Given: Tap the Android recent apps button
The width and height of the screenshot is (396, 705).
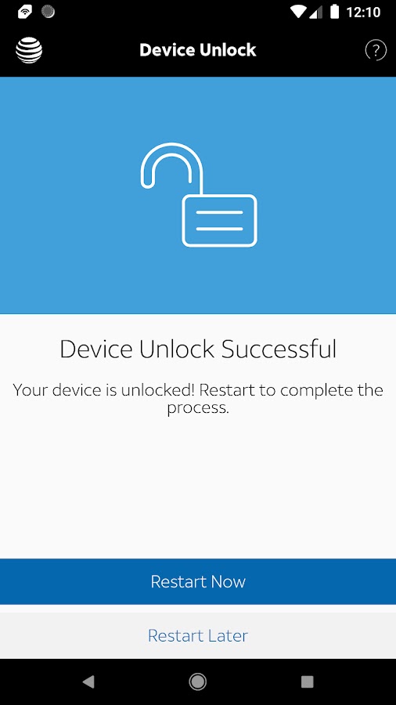Looking at the screenshot, I should point(307,681).
